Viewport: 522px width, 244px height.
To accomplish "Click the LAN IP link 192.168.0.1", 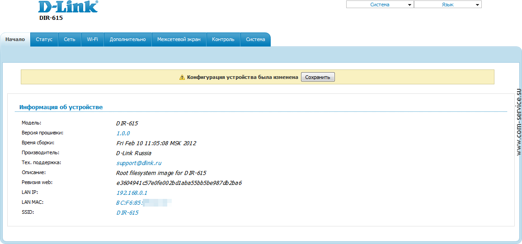I will 132,193.
